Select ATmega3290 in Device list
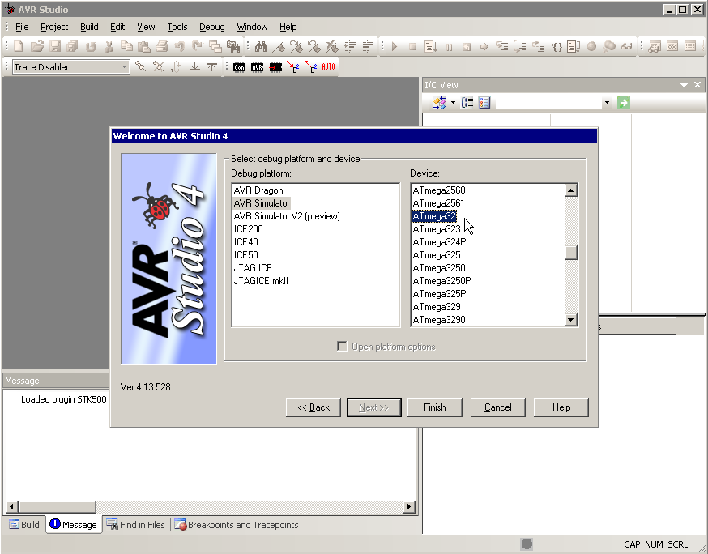The width and height of the screenshot is (708, 554). click(439, 320)
